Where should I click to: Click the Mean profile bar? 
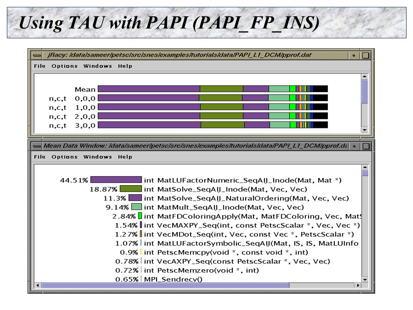213,89
